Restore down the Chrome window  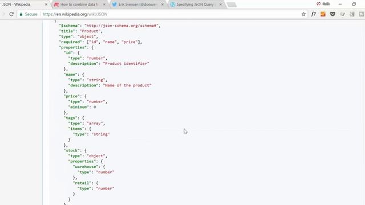pos(354,4)
